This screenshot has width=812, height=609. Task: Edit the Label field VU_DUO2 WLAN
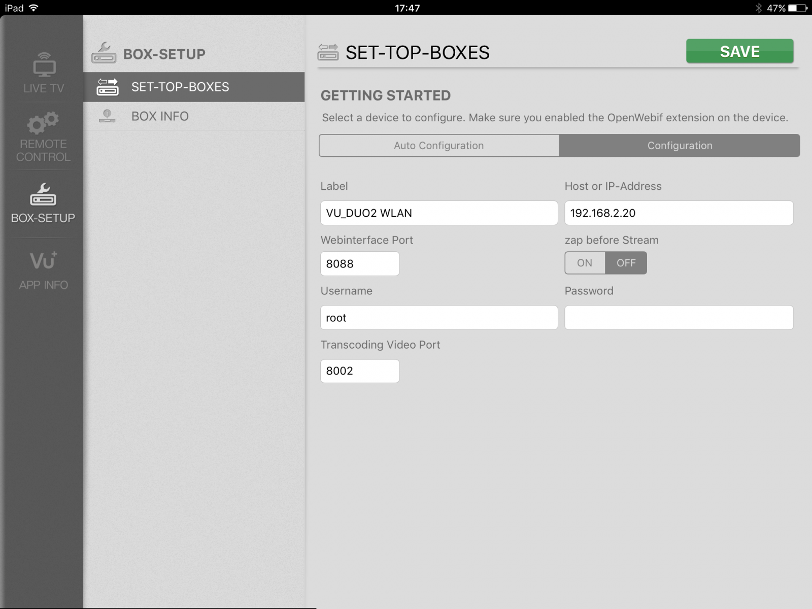[x=438, y=213]
